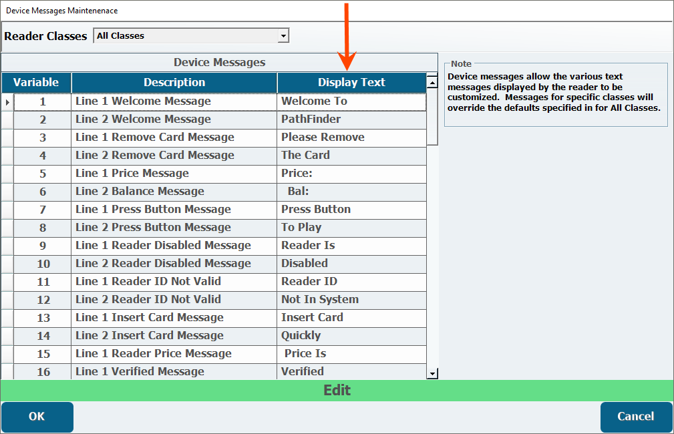Viewport: 674px width, 434px height.
Task: Select 'Line 1 Insert Card Message' description
Action: pyautogui.click(x=149, y=318)
